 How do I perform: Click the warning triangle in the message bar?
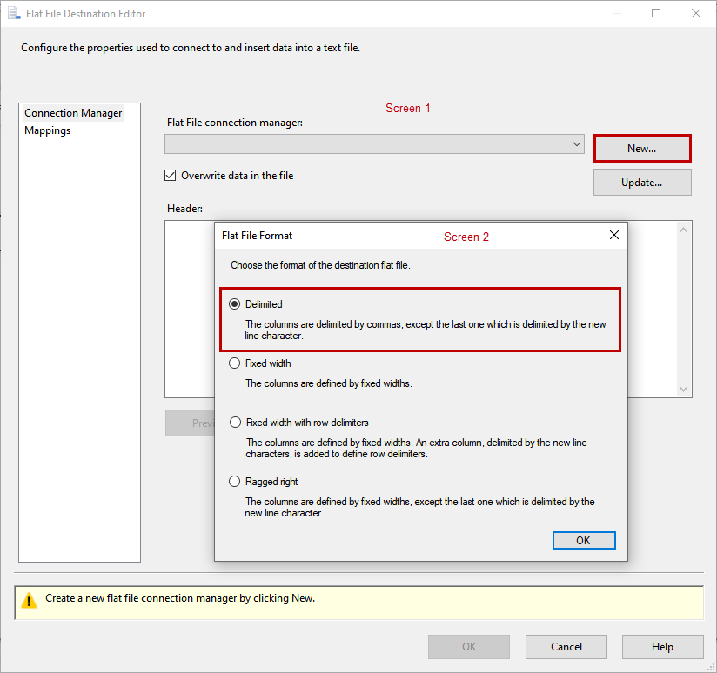click(x=29, y=598)
